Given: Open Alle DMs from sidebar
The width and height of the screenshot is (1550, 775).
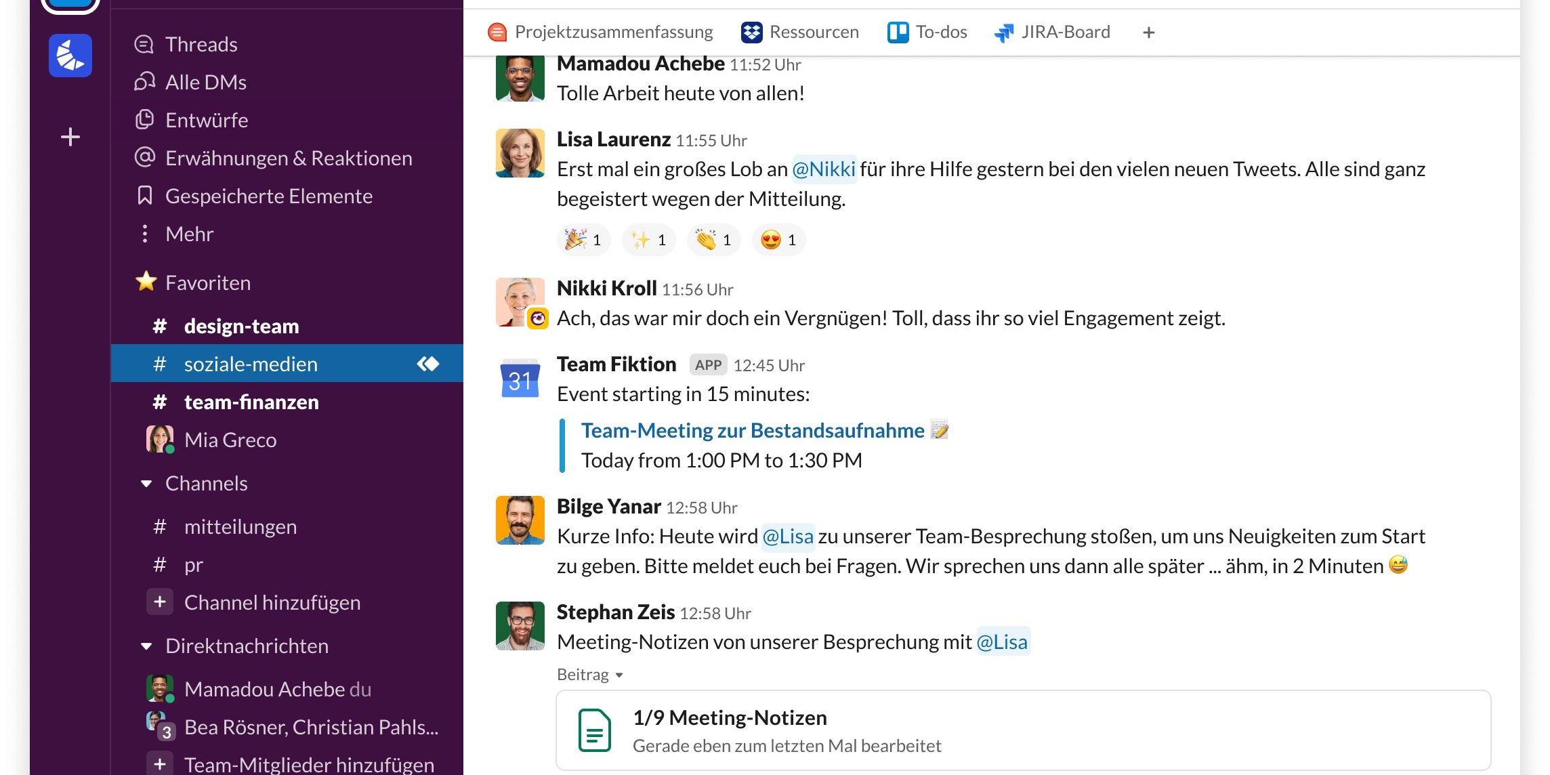Looking at the screenshot, I should (144, 82).
